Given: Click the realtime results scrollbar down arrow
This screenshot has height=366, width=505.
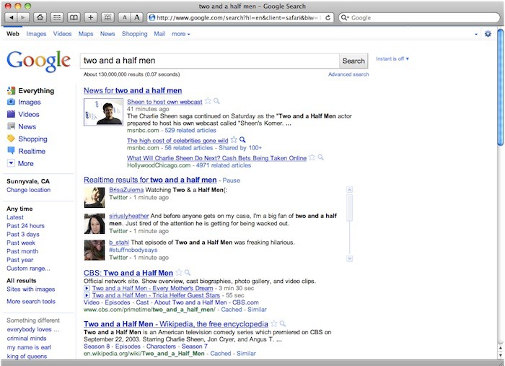Looking at the screenshot, I should click(350, 258).
